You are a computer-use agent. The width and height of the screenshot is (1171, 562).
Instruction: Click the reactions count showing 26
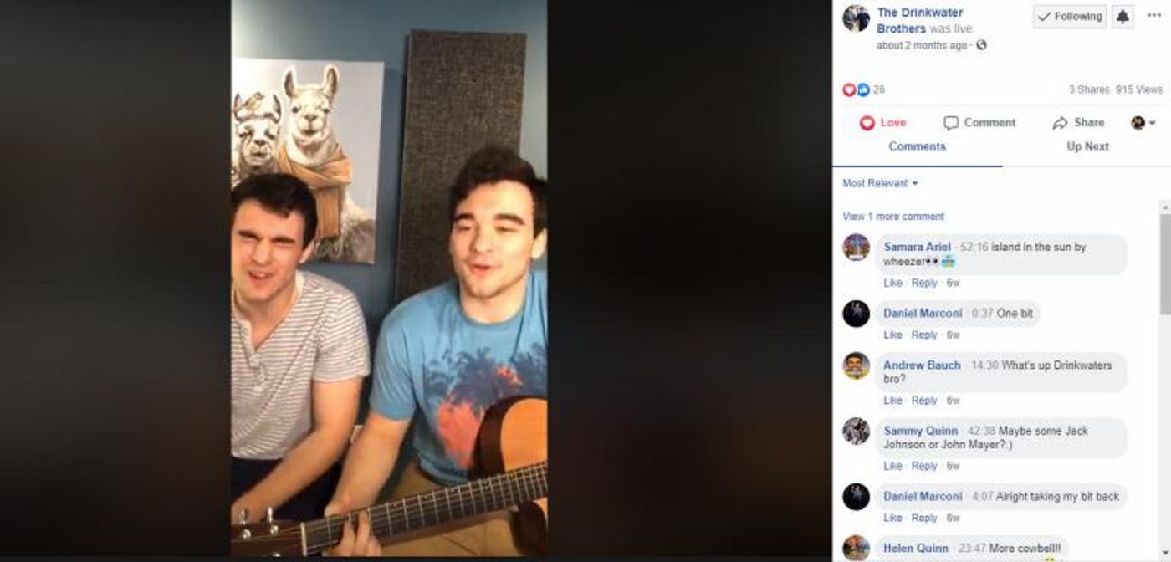click(x=863, y=89)
